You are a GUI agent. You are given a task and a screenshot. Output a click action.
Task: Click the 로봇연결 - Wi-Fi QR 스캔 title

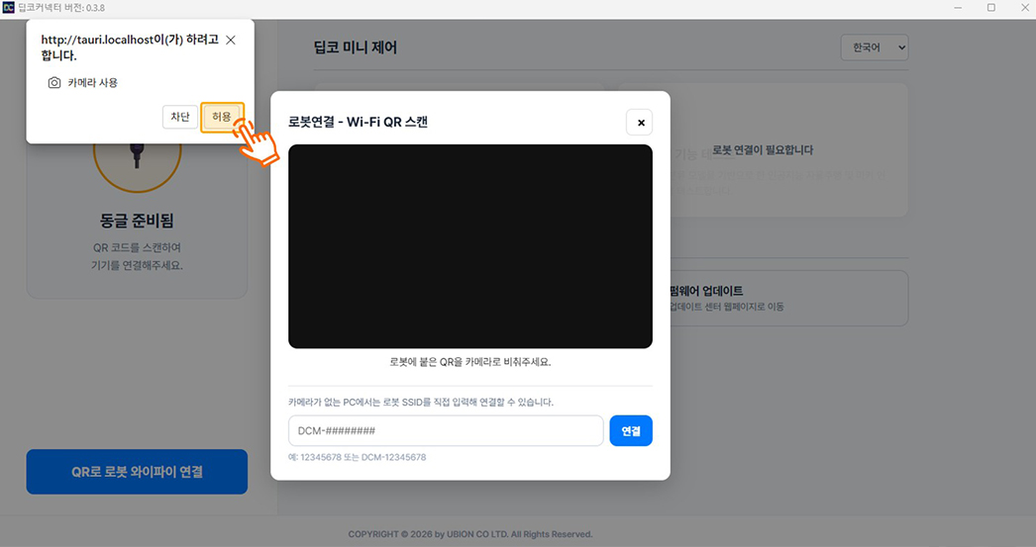(359, 122)
